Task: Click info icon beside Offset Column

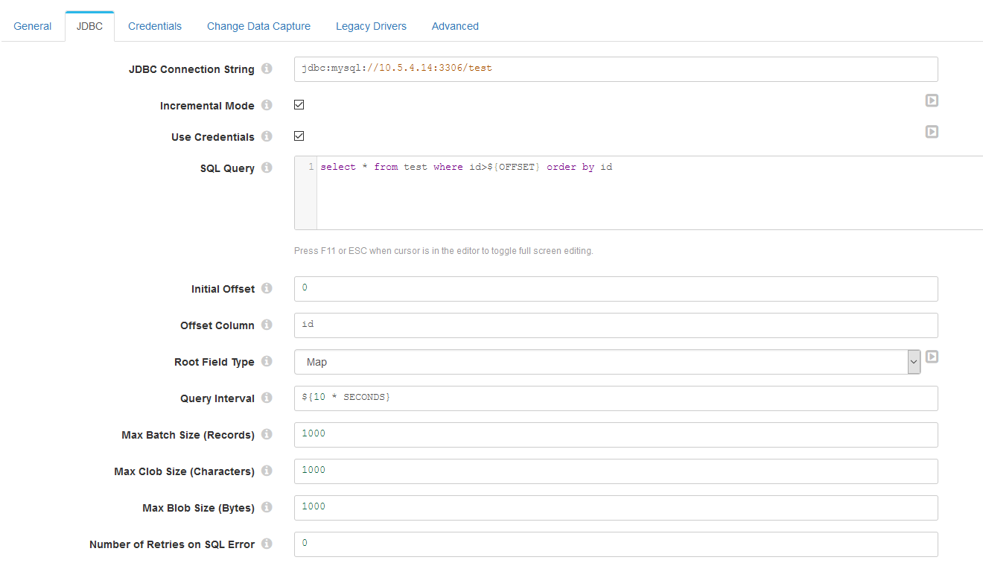Action: [267, 325]
